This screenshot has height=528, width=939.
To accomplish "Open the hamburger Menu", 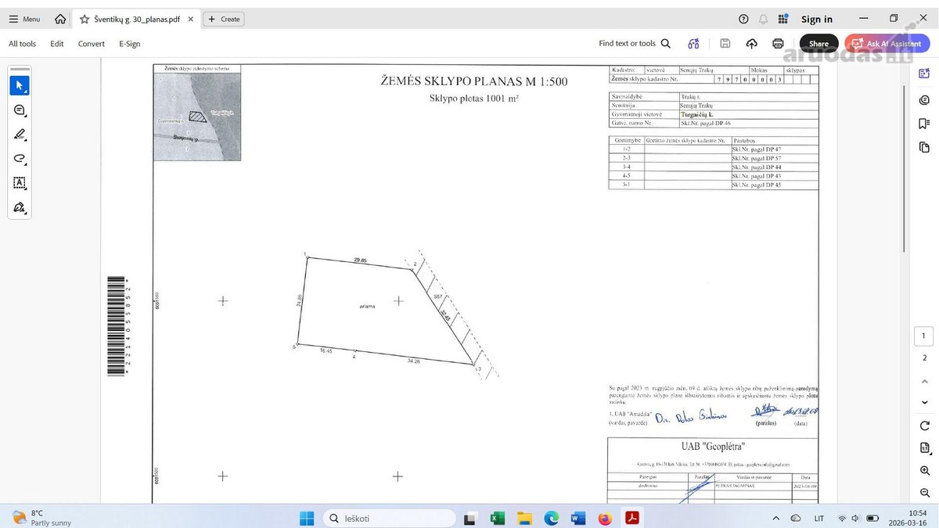I will click(x=24, y=19).
